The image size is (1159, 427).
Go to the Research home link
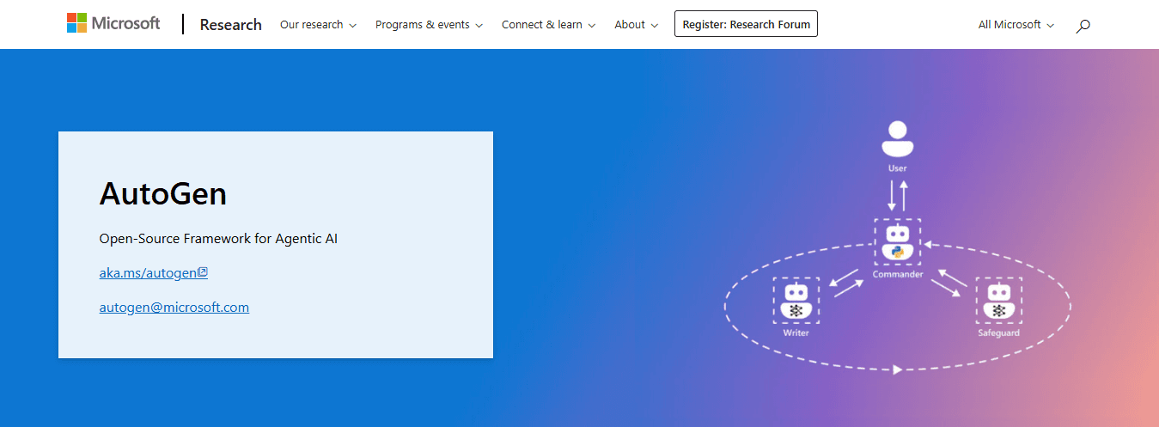[x=230, y=24]
